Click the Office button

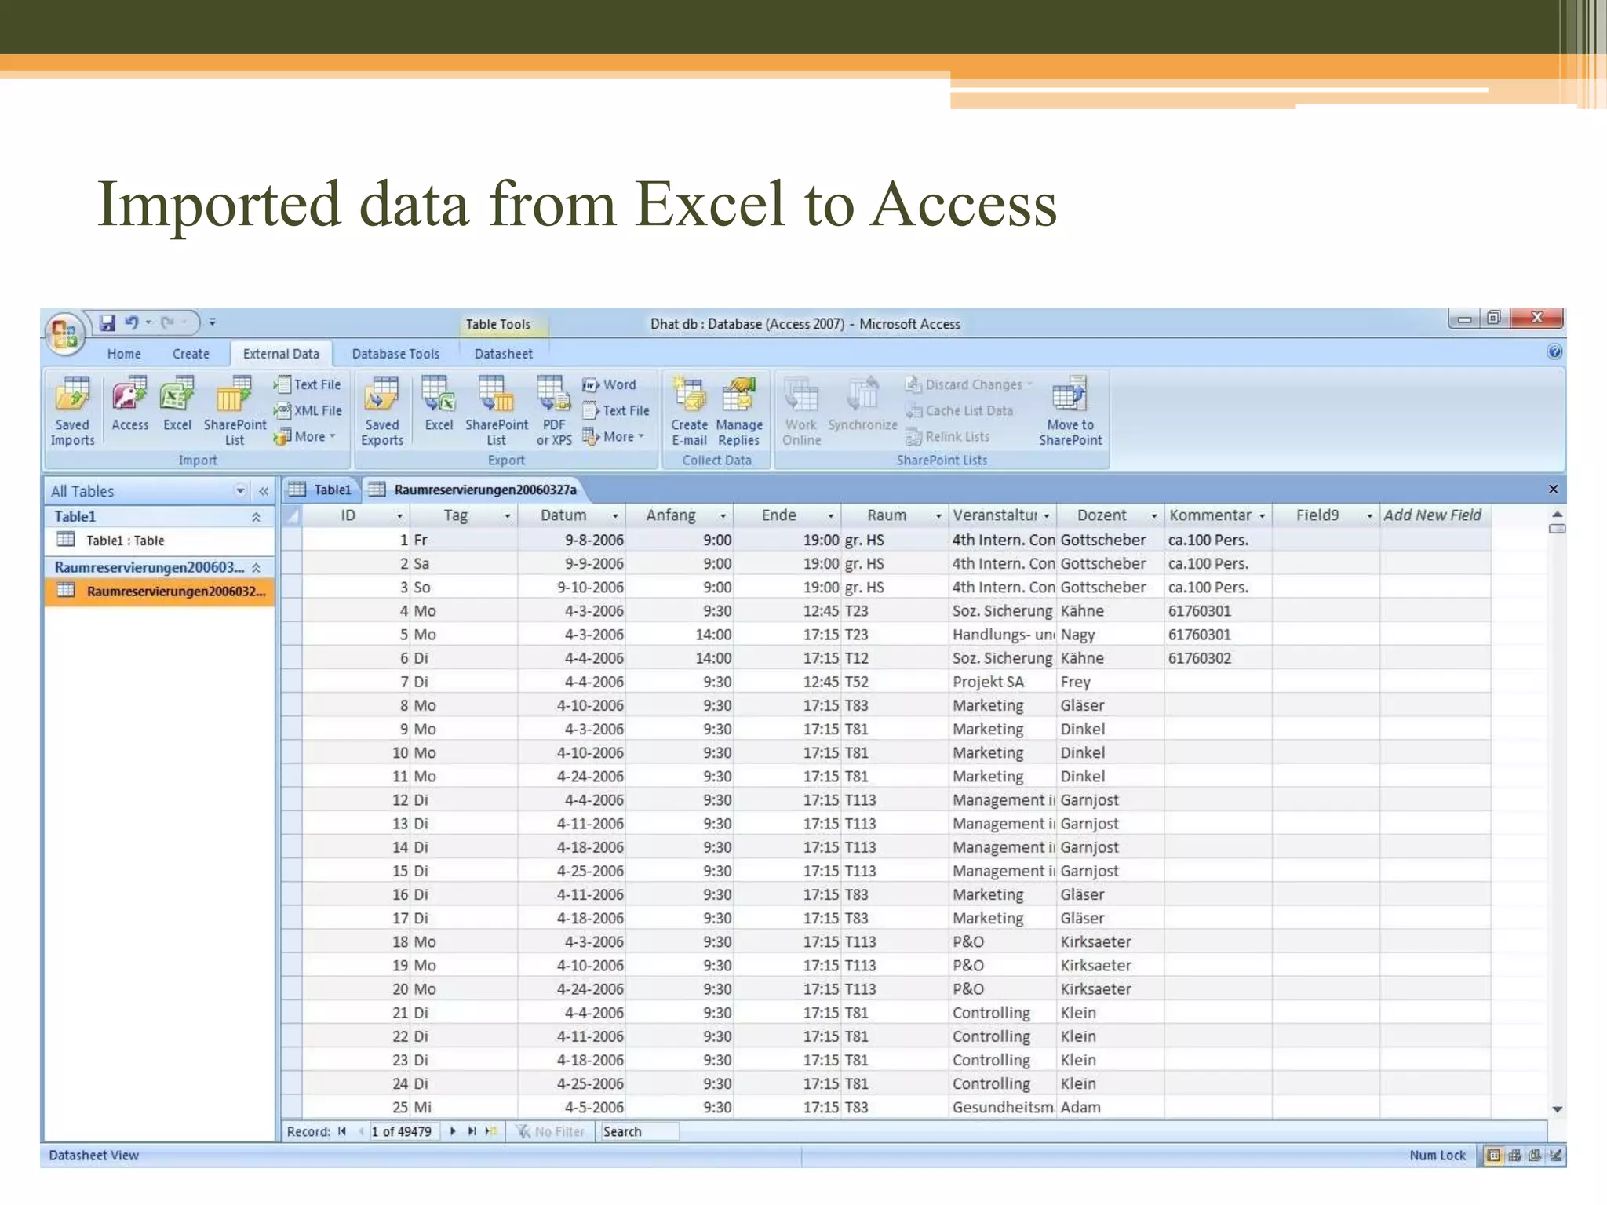[64, 333]
